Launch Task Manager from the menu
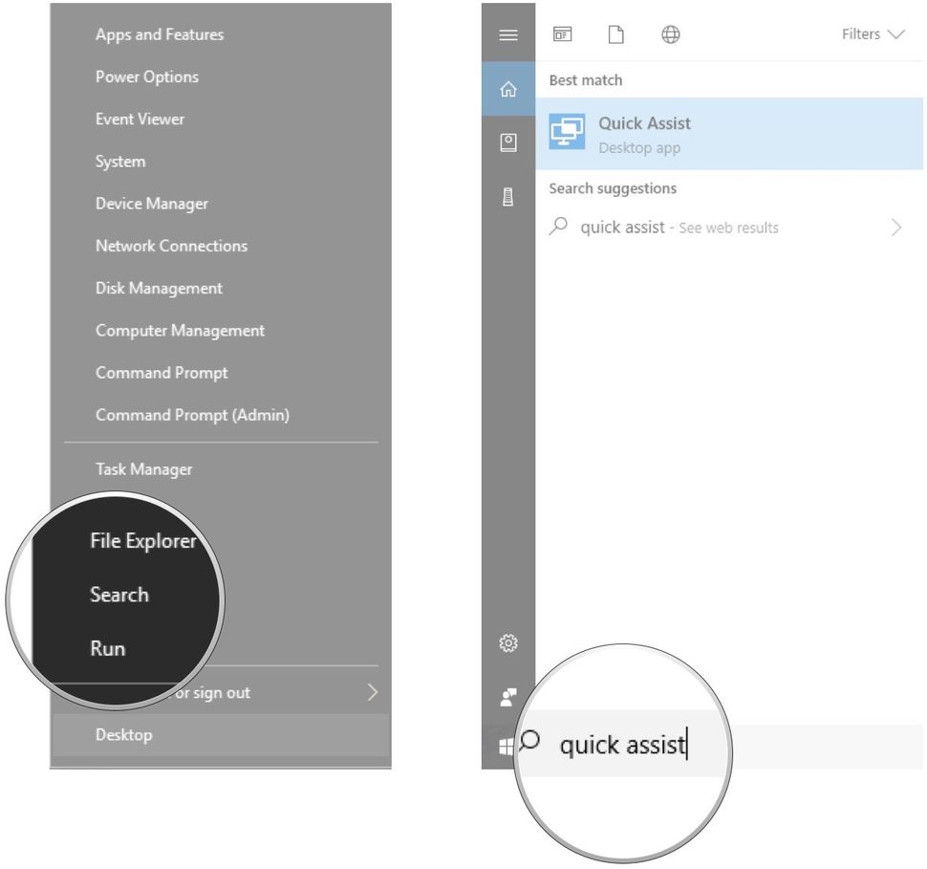The width and height of the screenshot is (927, 869). coord(142,468)
